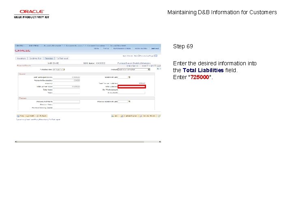Viewport: 292px width, 219px height.
Task: Expand Customer Information breadcrumb menu
Action: [x=97, y=45]
